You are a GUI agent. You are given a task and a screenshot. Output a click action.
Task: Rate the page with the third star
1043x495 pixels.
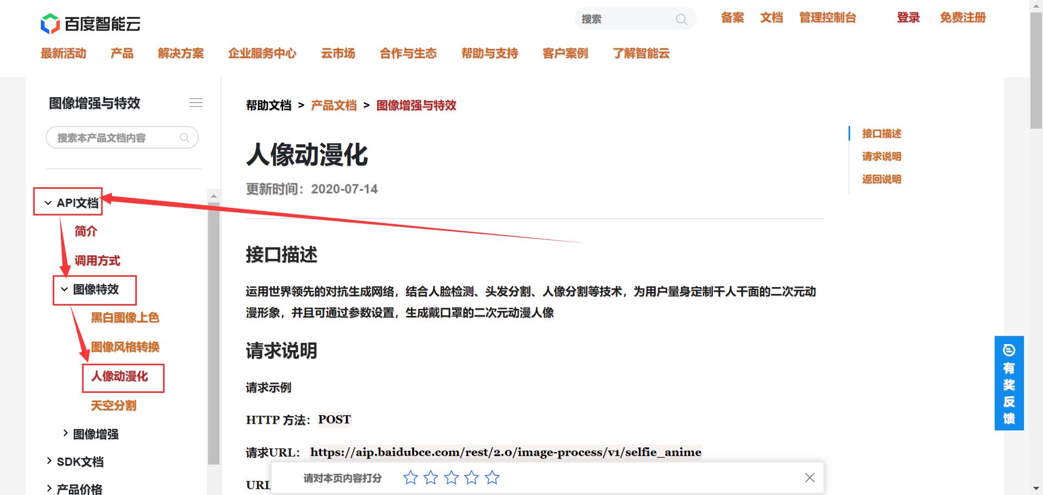click(451, 478)
